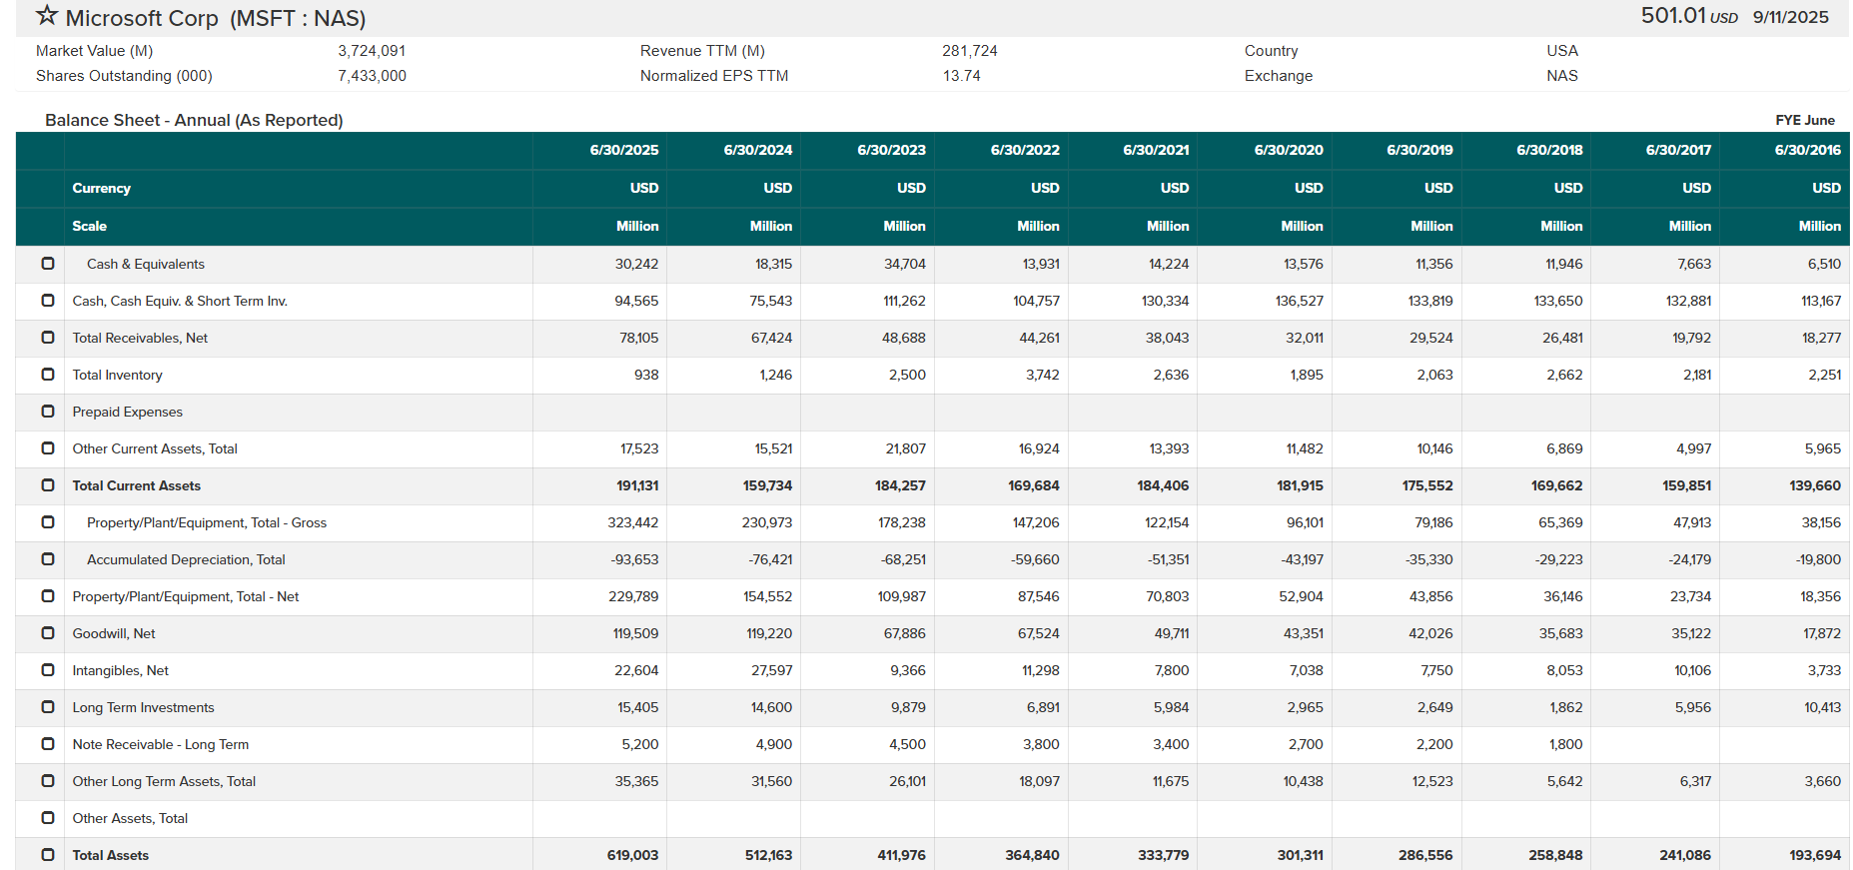This screenshot has height=870, width=1853.
Task: Select the Accumulated Depreciation, Total checkbox
Action: (48, 559)
